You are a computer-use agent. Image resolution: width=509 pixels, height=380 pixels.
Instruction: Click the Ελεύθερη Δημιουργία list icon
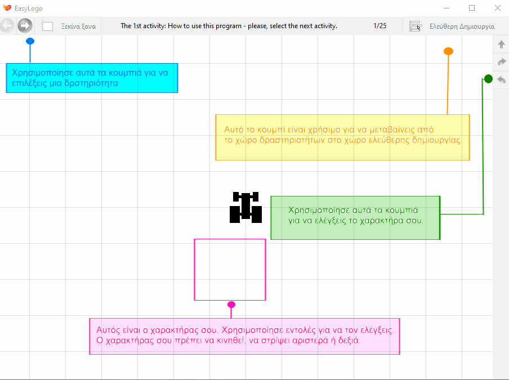[x=415, y=26]
